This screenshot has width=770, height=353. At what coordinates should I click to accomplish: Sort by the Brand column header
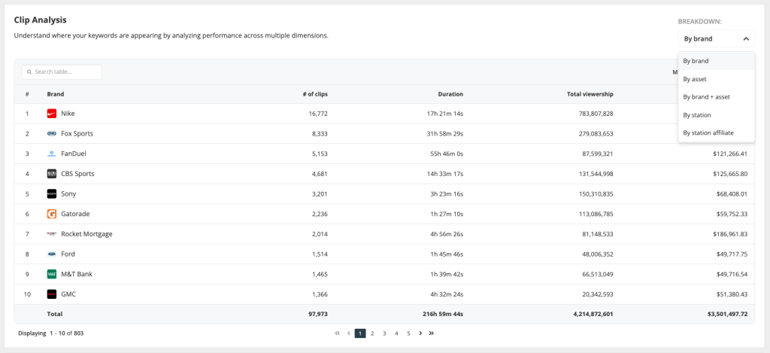pyautogui.click(x=56, y=94)
